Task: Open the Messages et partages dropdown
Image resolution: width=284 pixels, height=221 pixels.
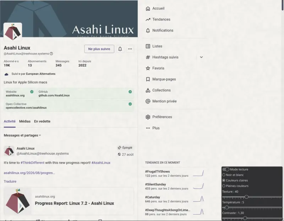Action: point(22,135)
